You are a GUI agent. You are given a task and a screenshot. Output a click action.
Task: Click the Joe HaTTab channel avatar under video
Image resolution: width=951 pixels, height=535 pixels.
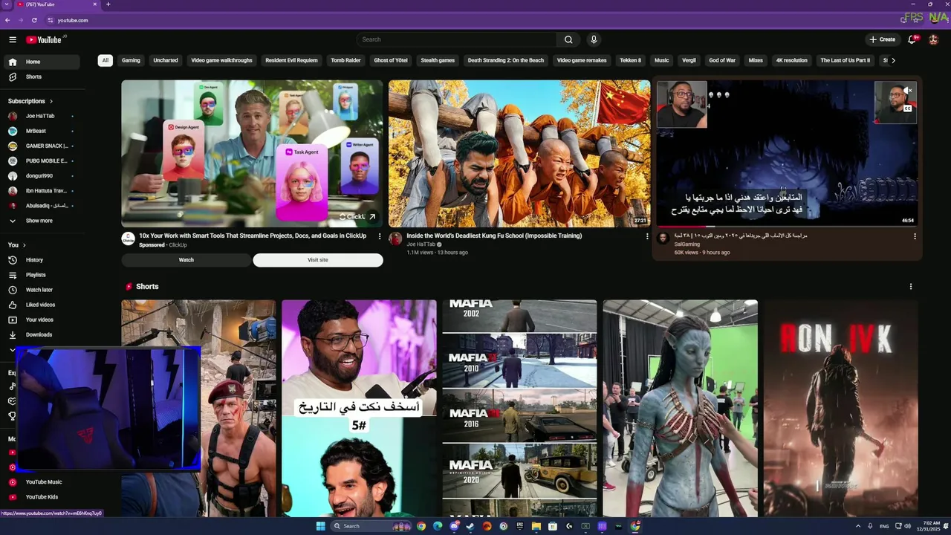395,239
